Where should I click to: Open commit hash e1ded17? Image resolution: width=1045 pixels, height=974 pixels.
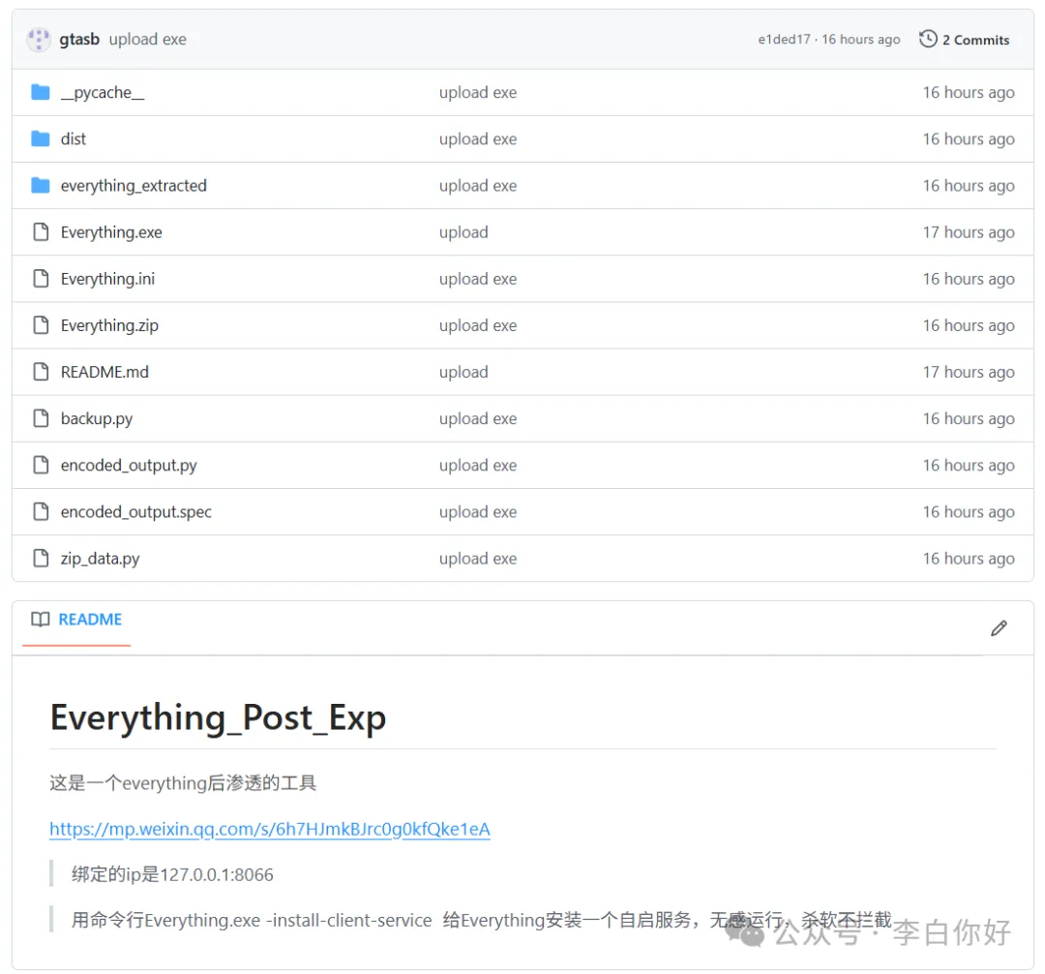click(784, 40)
